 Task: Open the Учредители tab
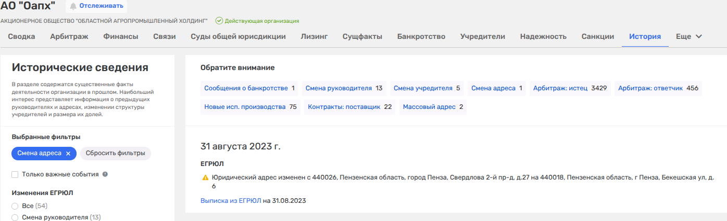coord(483,36)
